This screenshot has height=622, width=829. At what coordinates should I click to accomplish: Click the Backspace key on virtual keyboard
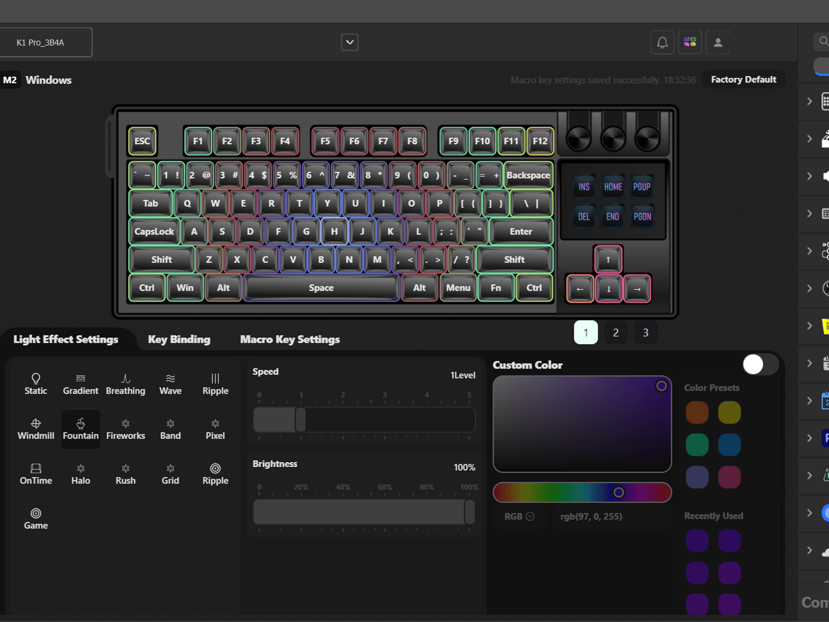pyautogui.click(x=528, y=175)
